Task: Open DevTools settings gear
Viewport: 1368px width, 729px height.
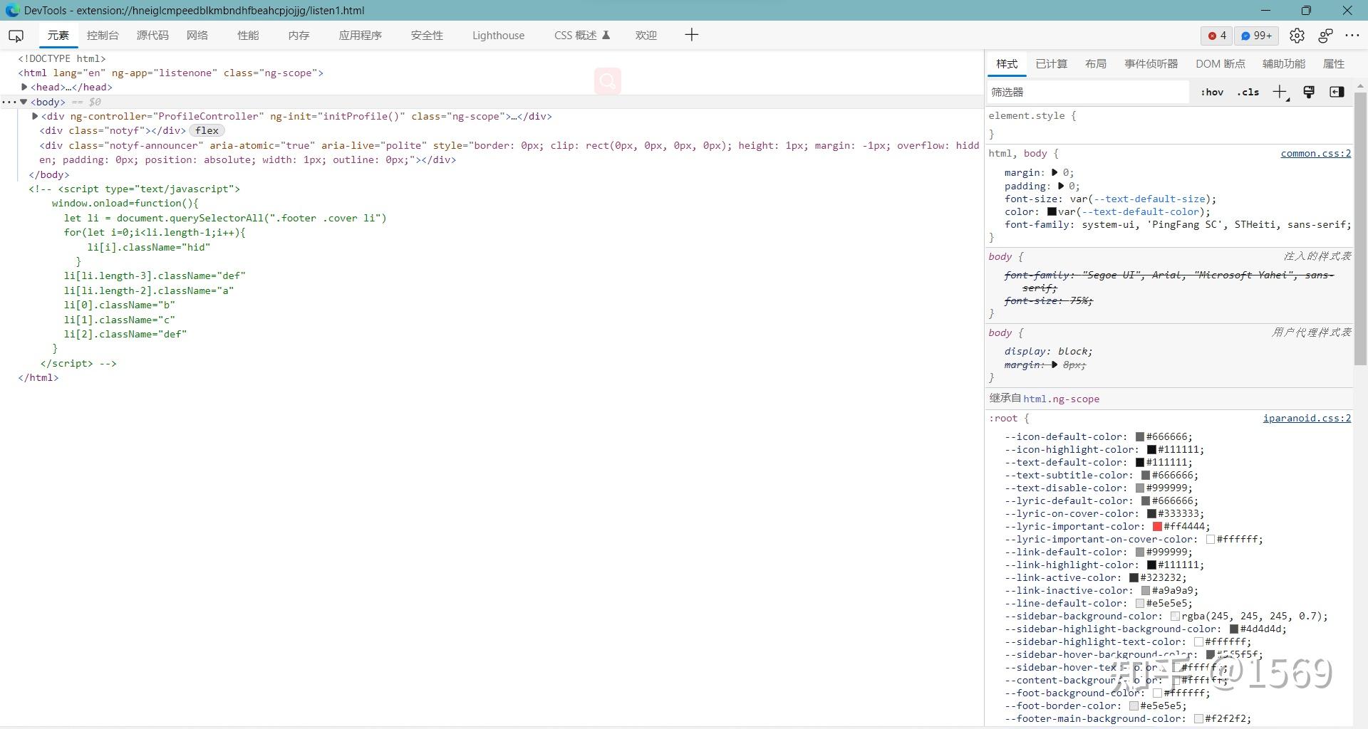Action: (x=1297, y=36)
